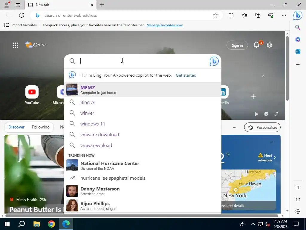Image resolution: width=306 pixels, height=230 pixels.
Task: Expand weather 82°F dropdown
Action: (x=44, y=45)
